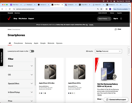
Task: Expand the OS filter
Action: click(x=20, y=75)
